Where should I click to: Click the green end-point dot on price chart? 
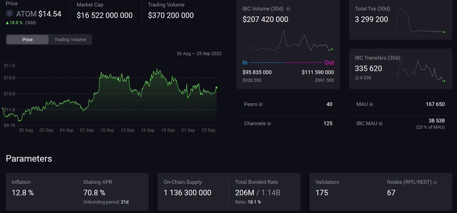pos(217,88)
